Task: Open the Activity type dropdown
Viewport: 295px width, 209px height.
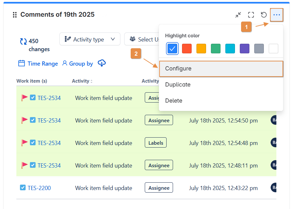Action: pyautogui.click(x=90, y=39)
